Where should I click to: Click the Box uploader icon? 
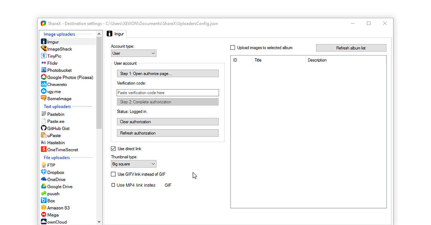[x=44, y=201]
